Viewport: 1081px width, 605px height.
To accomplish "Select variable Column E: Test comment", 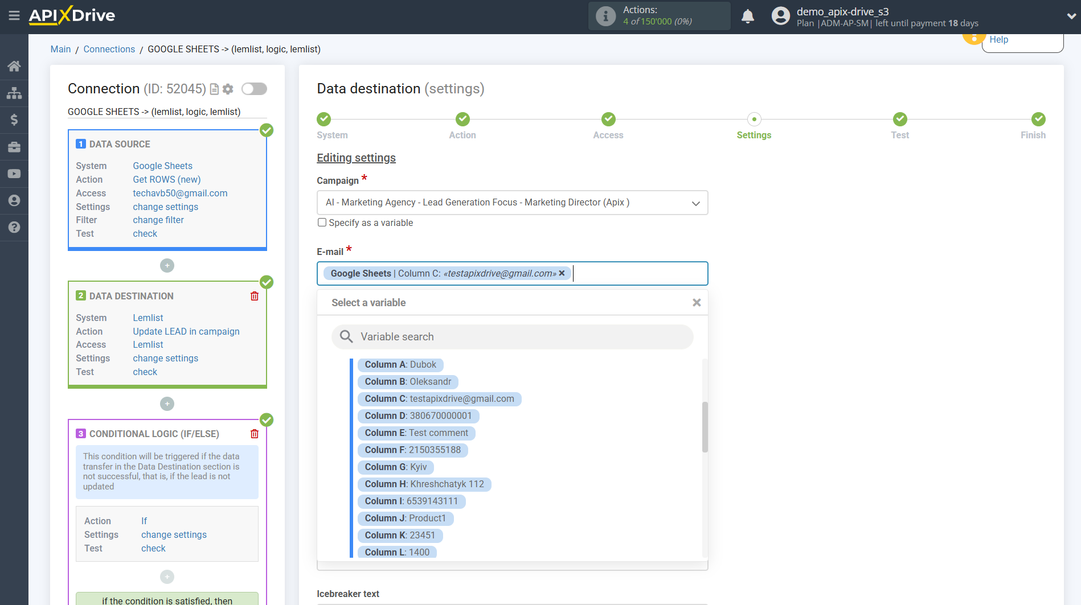I will [x=416, y=433].
